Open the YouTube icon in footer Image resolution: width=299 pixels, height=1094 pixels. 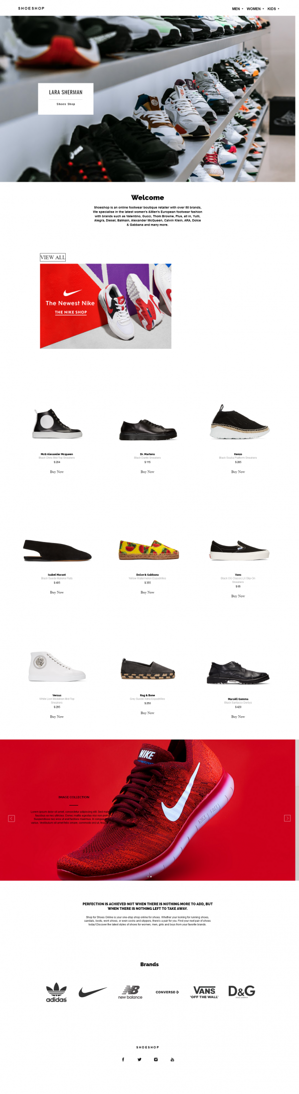point(172,1059)
